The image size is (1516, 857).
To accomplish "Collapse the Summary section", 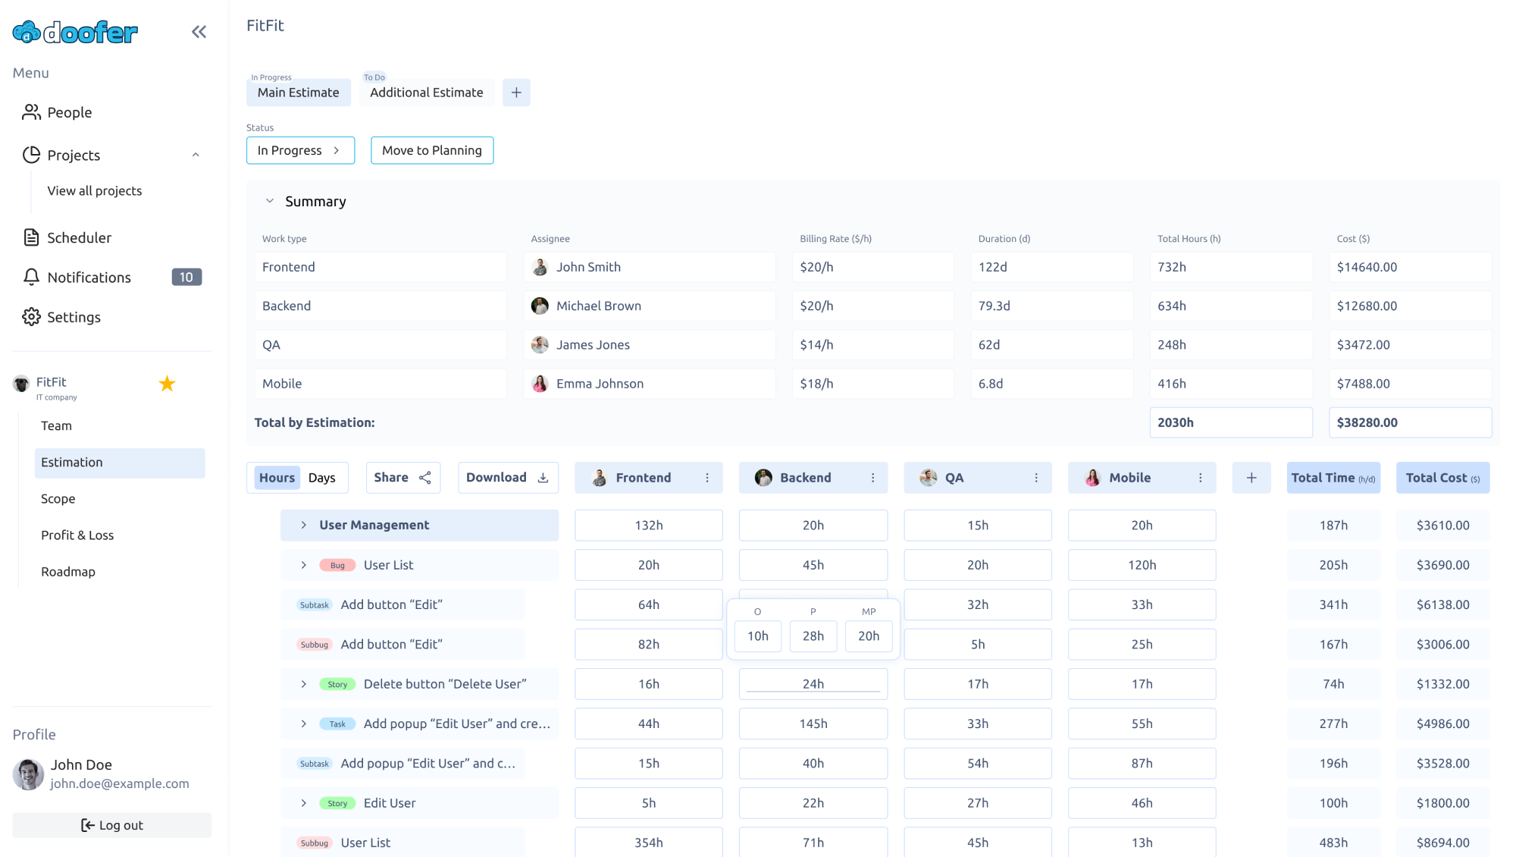I will point(269,201).
